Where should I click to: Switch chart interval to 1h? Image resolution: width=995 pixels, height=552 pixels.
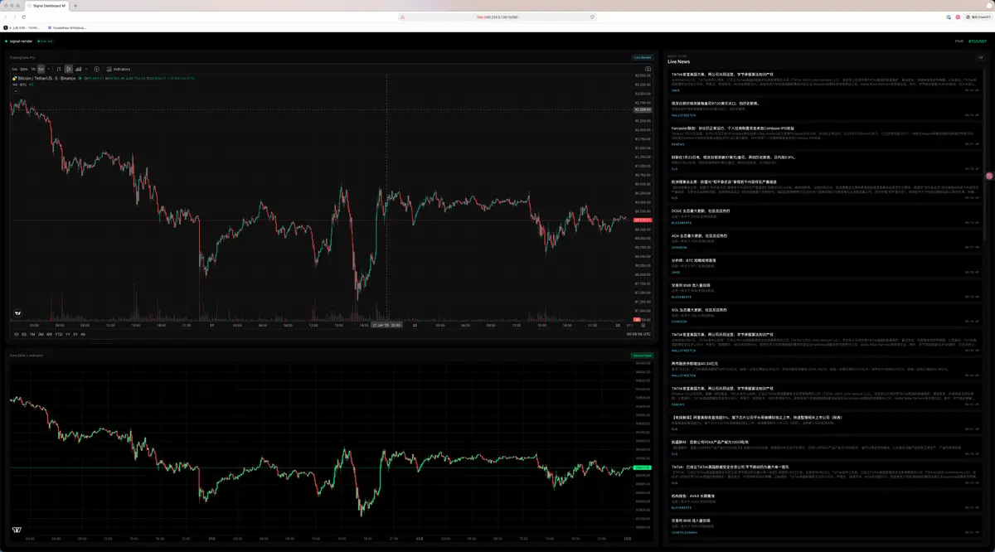click(x=33, y=69)
